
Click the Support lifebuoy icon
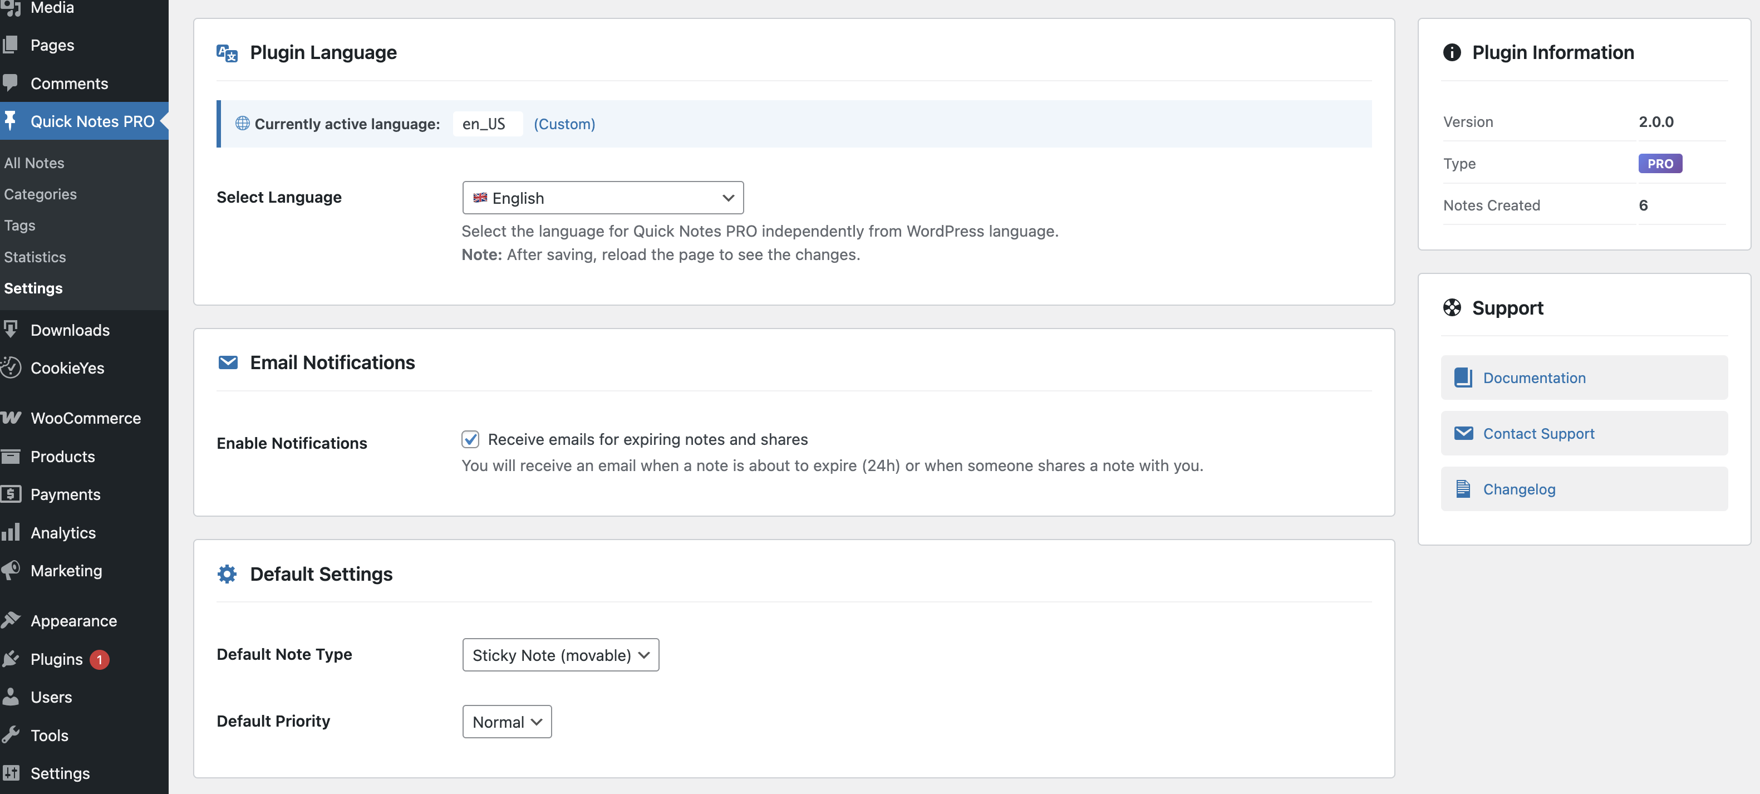pos(1452,307)
